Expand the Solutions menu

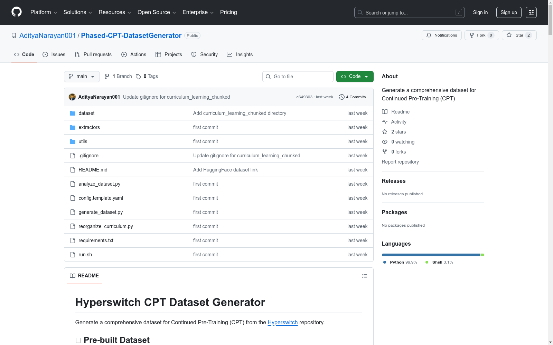(x=78, y=12)
